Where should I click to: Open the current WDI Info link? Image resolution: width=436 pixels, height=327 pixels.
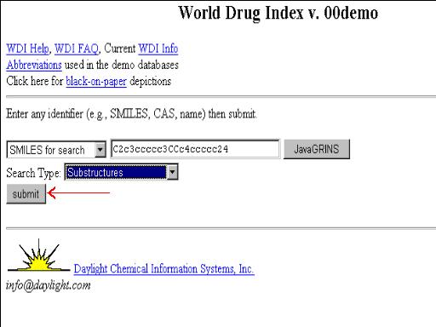pyautogui.click(x=158, y=49)
